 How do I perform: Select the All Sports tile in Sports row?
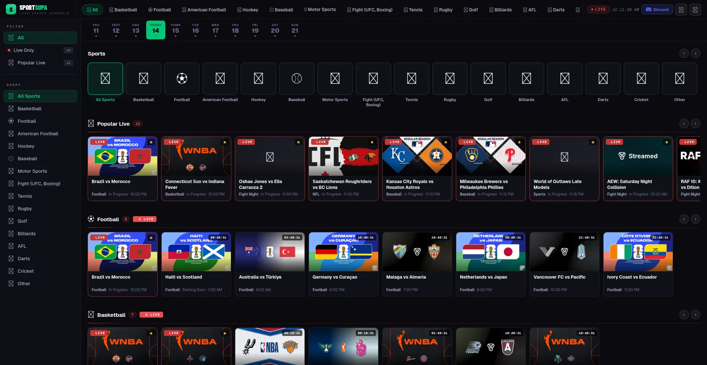point(105,79)
